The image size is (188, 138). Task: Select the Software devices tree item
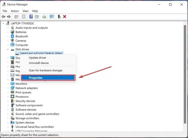[26, 110]
